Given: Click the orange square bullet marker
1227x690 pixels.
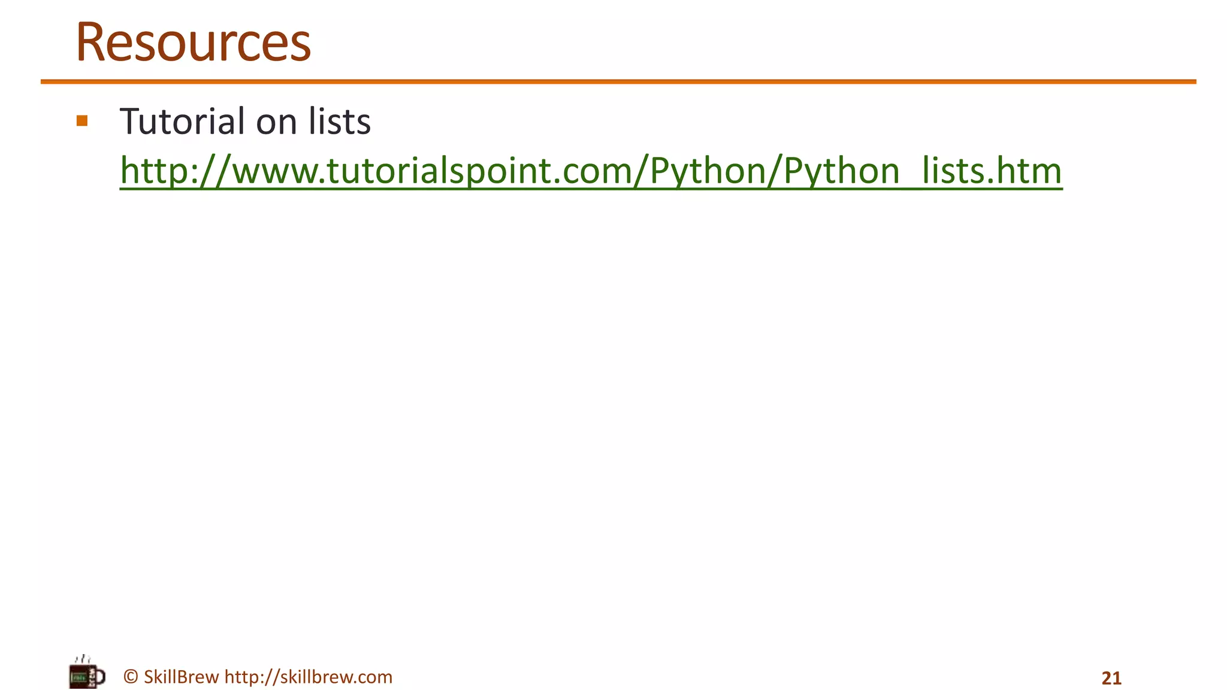Looking at the screenshot, I should point(82,121).
